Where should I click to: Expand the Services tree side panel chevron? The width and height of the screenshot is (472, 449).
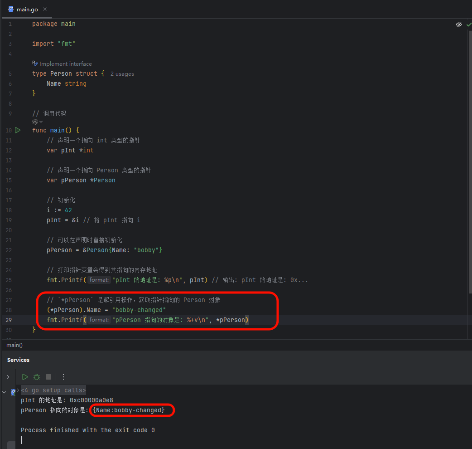pyautogui.click(x=8, y=377)
